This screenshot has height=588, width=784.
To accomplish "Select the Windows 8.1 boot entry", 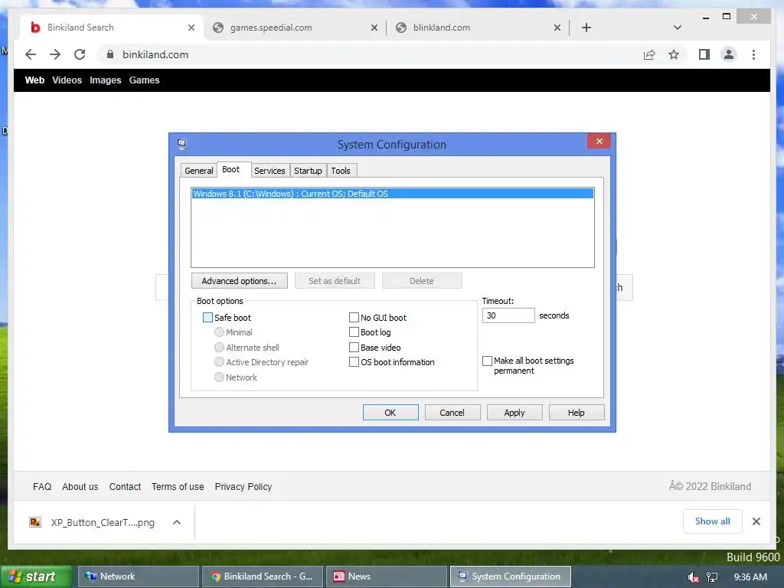I will click(393, 194).
